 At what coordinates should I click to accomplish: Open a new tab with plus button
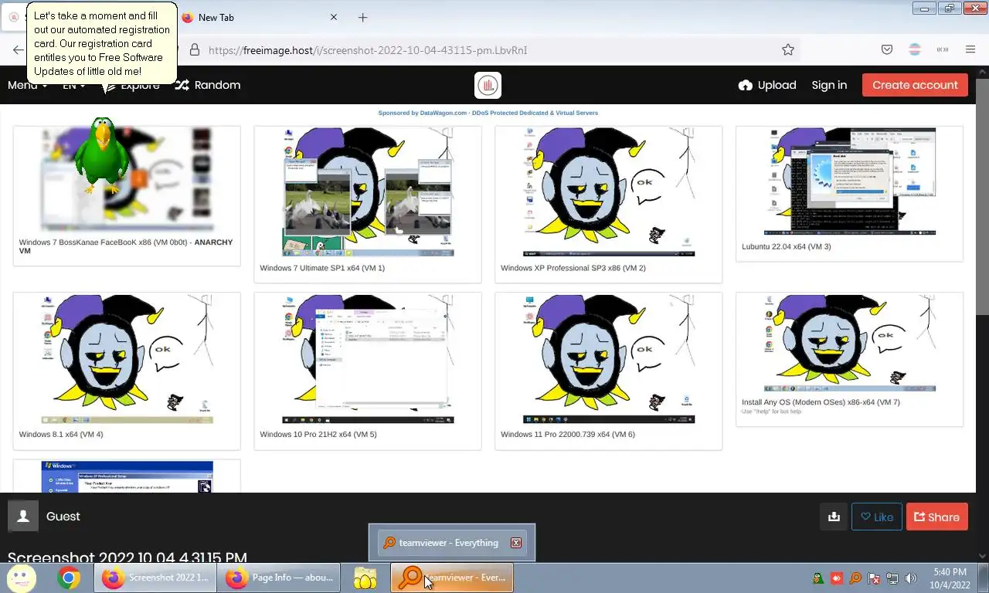pyautogui.click(x=362, y=17)
